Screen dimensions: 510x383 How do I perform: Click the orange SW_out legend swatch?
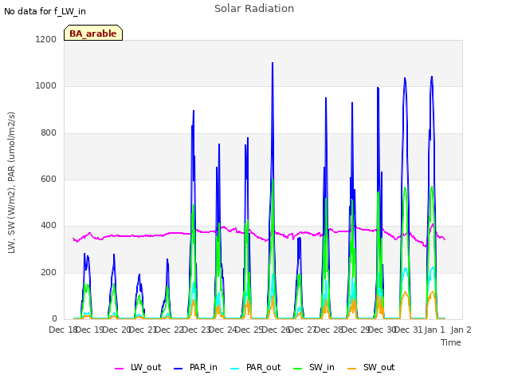pyautogui.click(x=352, y=369)
